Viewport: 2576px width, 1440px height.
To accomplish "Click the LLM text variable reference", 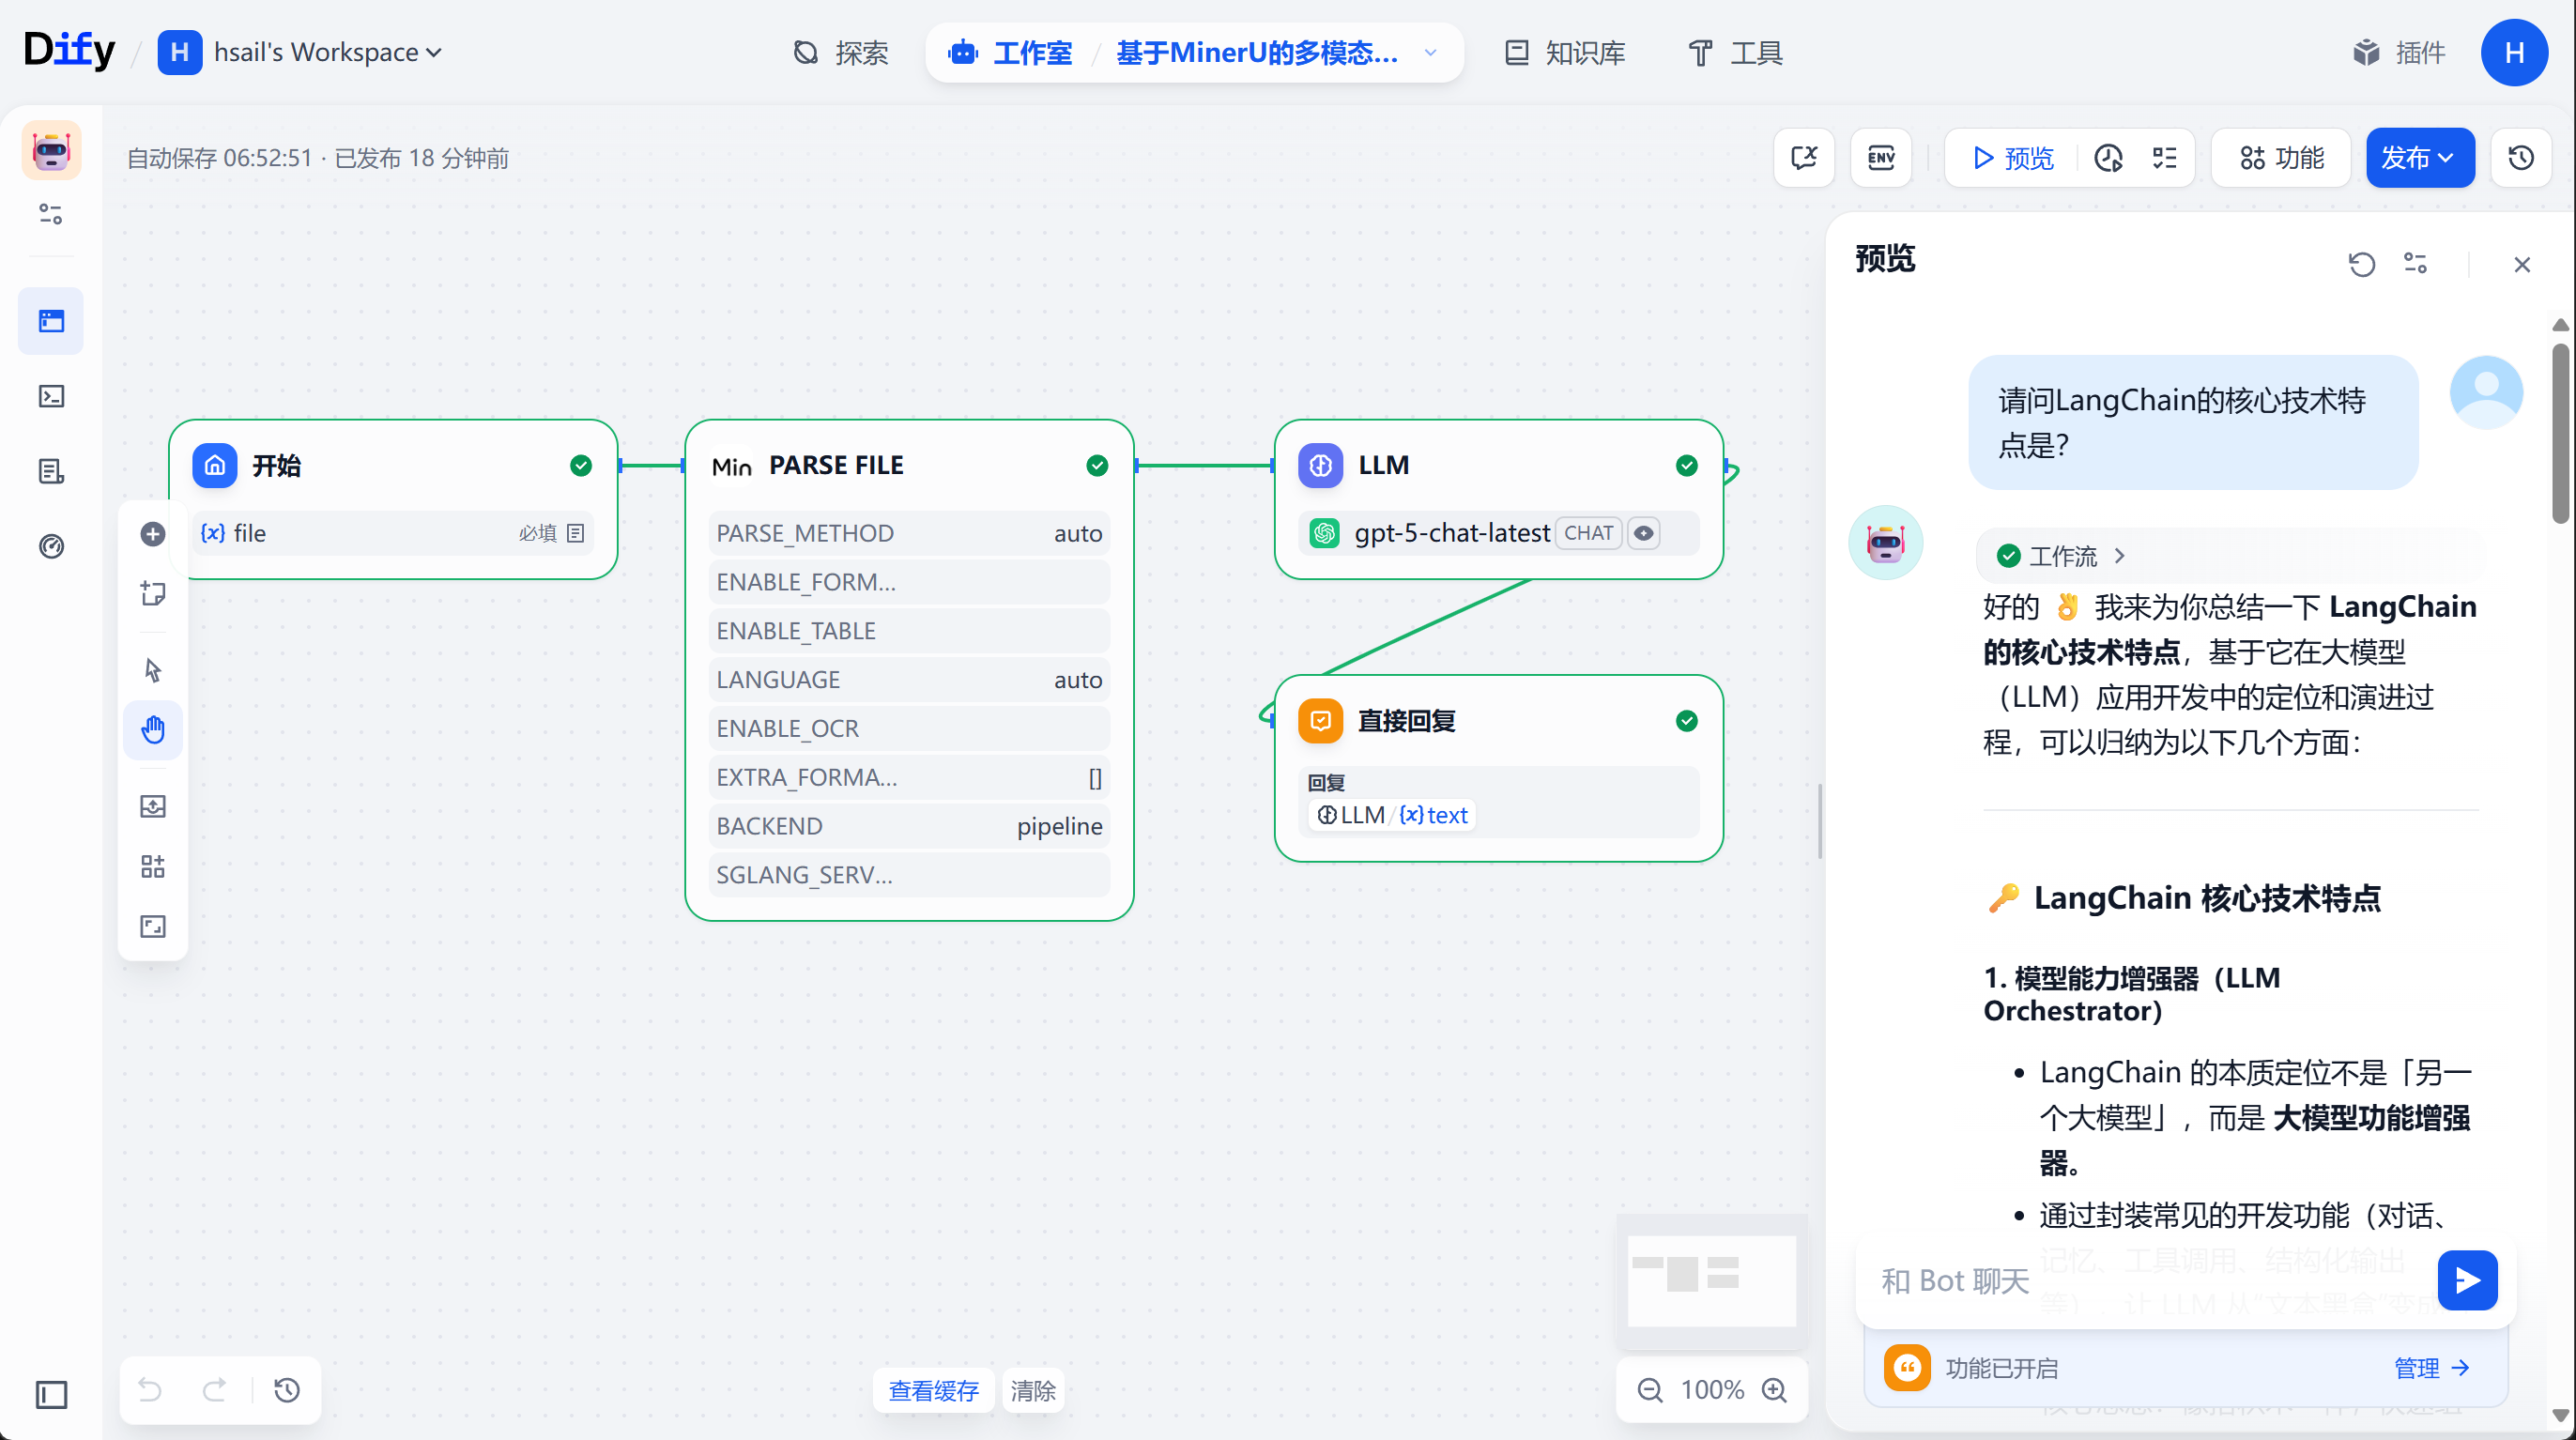I will click(x=1392, y=815).
